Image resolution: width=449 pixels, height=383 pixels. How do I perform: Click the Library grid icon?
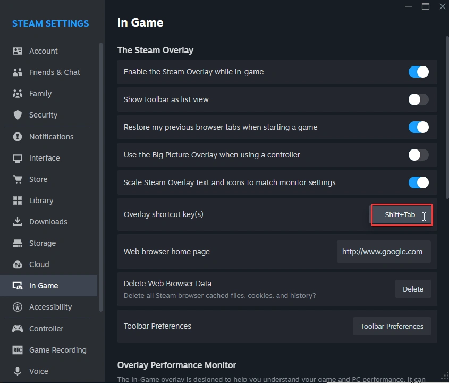[x=18, y=201]
